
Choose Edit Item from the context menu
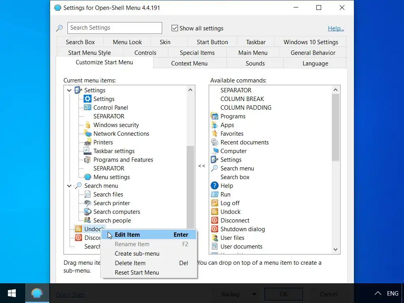pyautogui.click(x=149, y=234)
